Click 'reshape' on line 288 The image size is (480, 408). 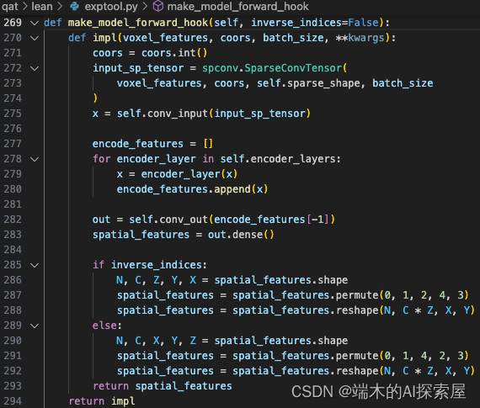(357, 310)
